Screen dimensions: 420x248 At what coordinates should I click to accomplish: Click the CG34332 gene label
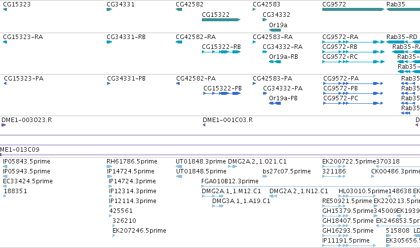pyautogui.click(x=276, y=15)
